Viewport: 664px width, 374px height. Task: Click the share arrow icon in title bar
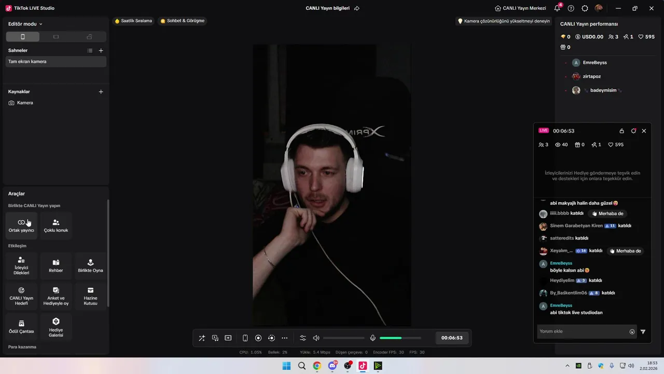click(357, 8)
